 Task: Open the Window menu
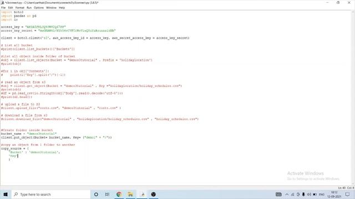(51, 8)
